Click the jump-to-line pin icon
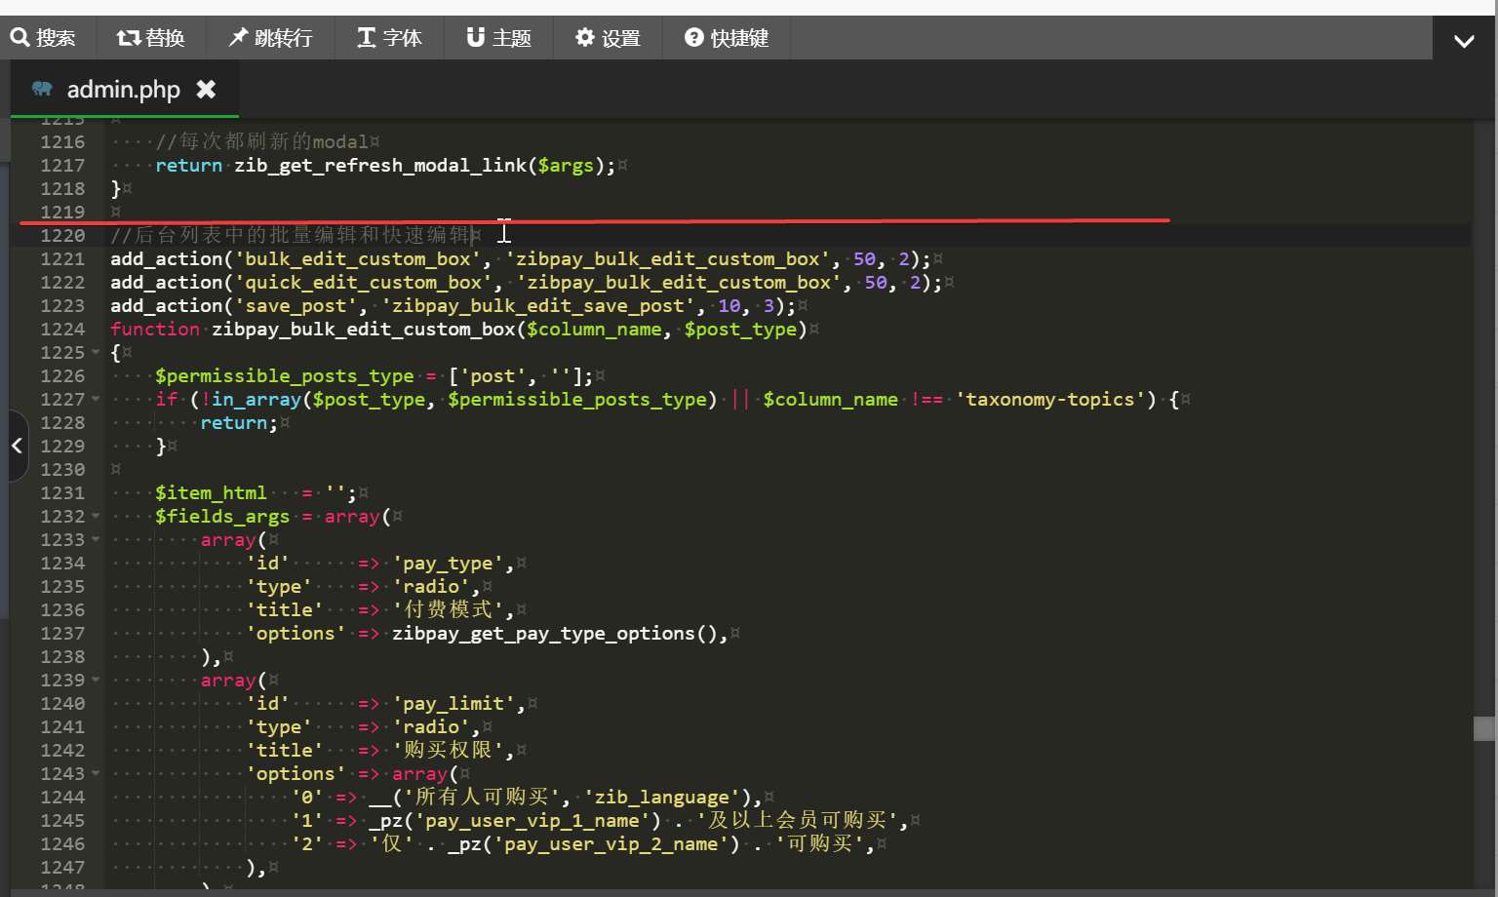The width and height of the screenshot is (1498, 897). (x=238, y=38)
